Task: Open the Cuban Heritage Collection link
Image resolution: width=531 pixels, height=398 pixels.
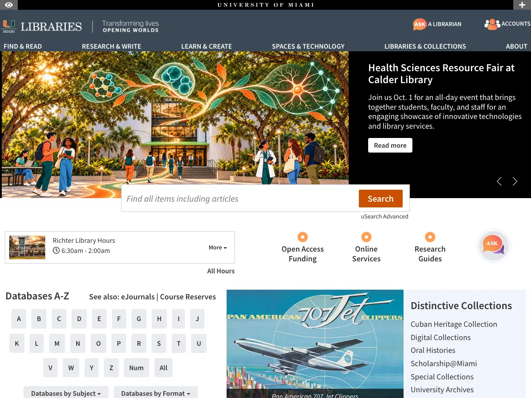Action: [454, 324]
